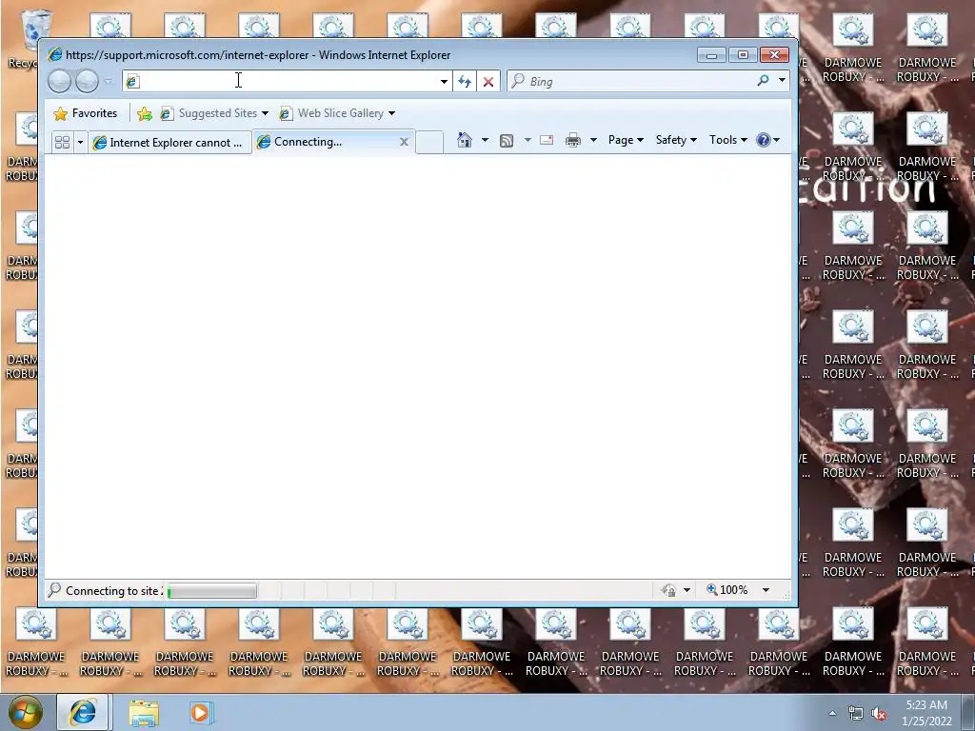Click the 100% zoom level button

click(x=727, y=590)
